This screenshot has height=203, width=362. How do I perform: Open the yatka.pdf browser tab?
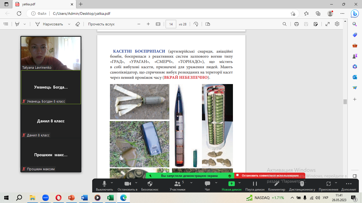42,4
